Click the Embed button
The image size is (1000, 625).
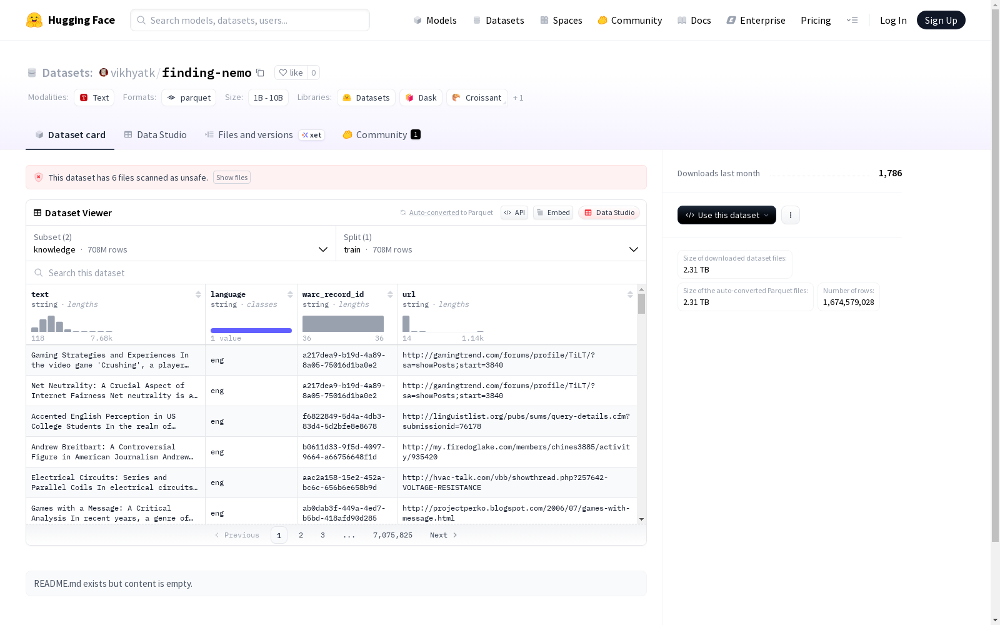[553, 212]
